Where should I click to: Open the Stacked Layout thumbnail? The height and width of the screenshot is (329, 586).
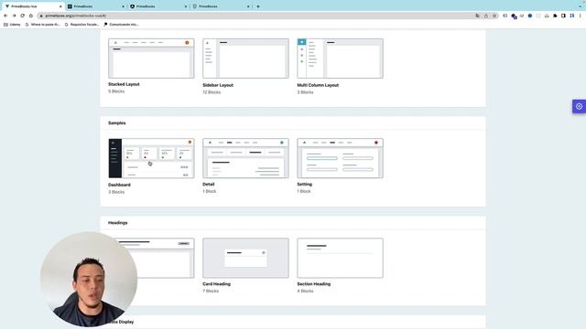[151, 58]
